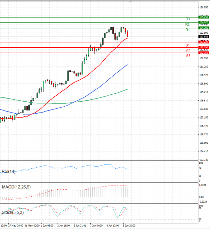Viewport: 210px width, 229px height.
Task: Click the R1 resistance label
Action: pyautogui.click(x=188, y=30)
